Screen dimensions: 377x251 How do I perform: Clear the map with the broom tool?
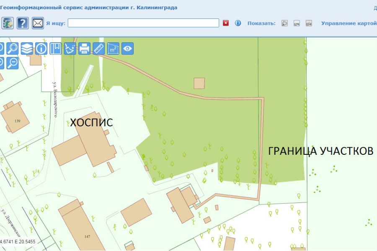[70, 49]
